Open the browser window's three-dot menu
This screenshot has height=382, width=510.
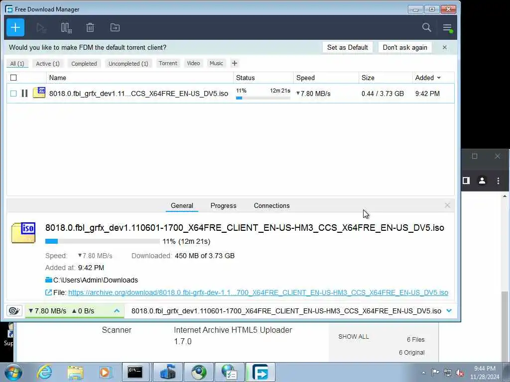498,181
